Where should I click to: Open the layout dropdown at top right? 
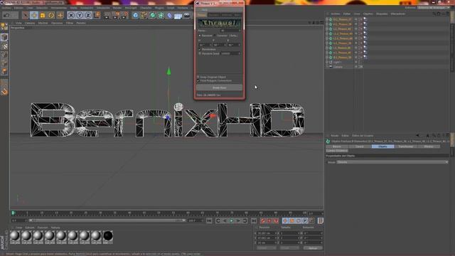[x=434, y=8]
